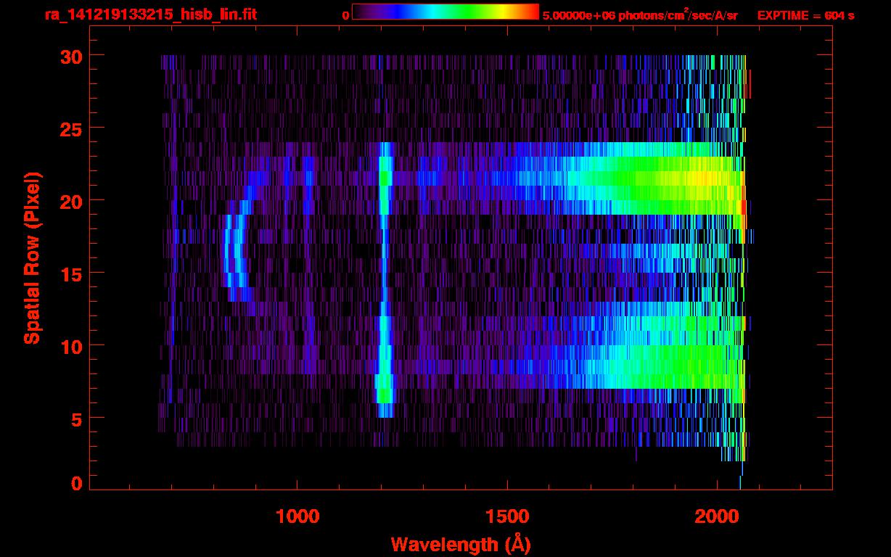
Task: Click the Spatial Row (Pixel) axis title
Action: pyautogui.click(x=33, y=257)
